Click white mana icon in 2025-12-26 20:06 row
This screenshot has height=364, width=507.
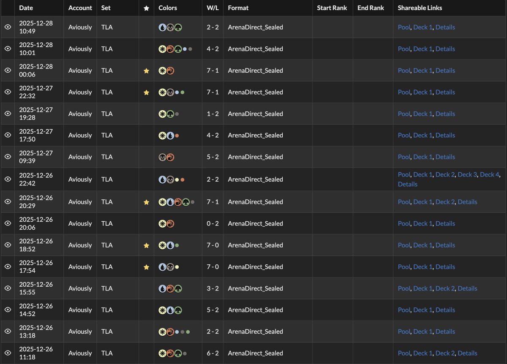(162, 223)
